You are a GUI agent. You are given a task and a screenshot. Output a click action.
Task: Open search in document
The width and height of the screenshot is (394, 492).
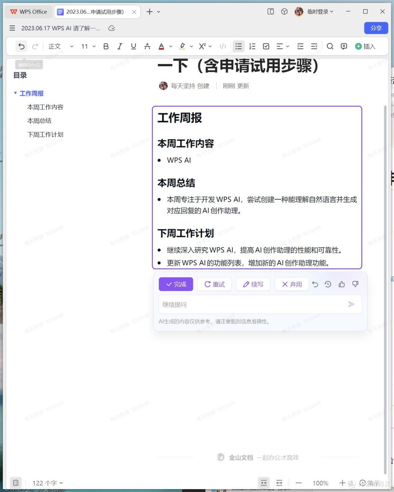(x=330, y=46)
